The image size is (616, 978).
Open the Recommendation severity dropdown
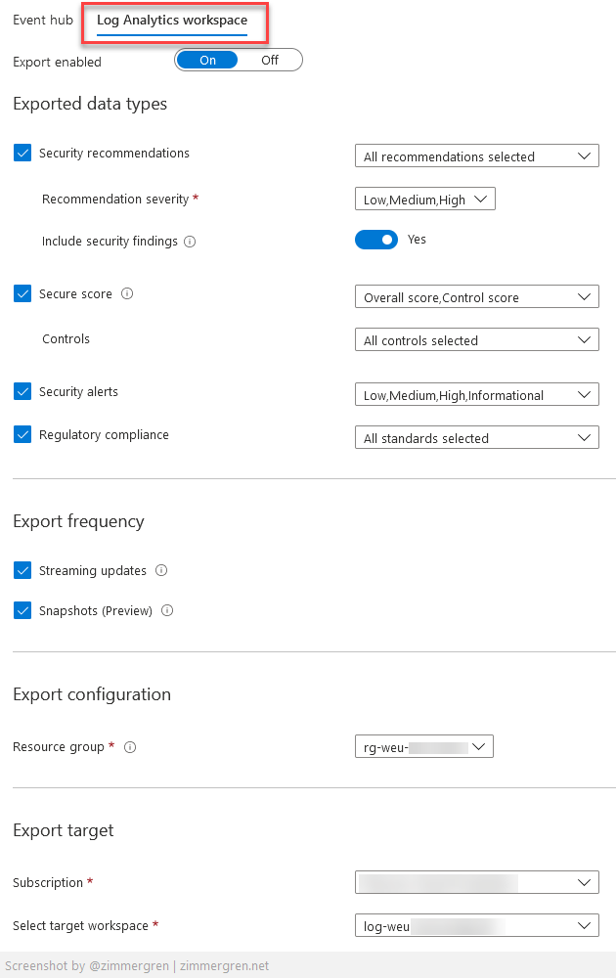coord(424,198)
